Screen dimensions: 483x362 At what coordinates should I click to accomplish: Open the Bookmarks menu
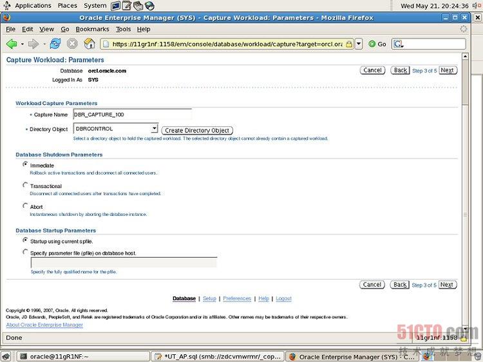pyautogui.click(x=92, y=29)
